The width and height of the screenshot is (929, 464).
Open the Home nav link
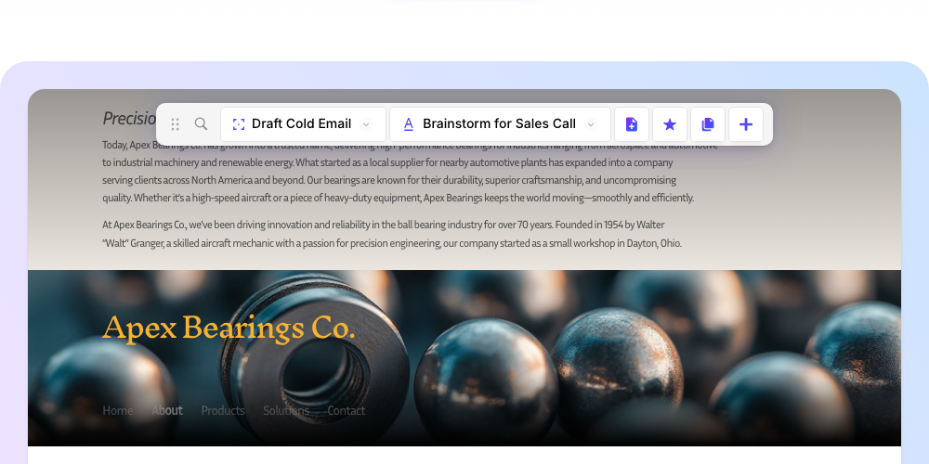(118, 411)
